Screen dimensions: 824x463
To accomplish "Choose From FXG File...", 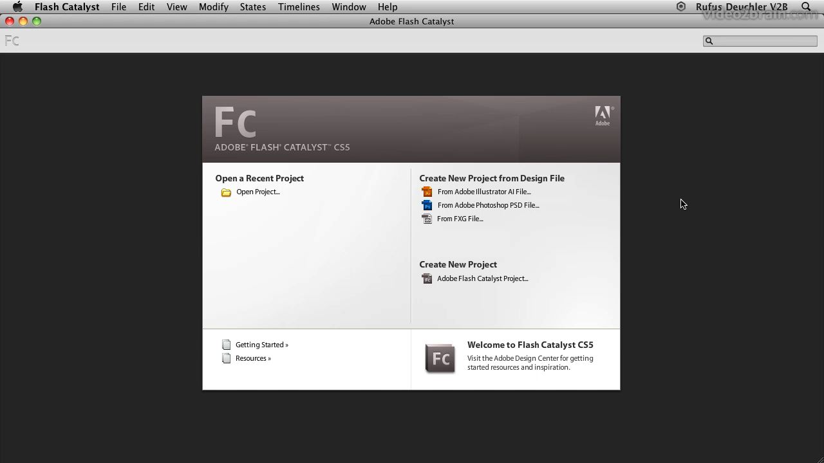I will pyautogui.click(x=460, y=219).
